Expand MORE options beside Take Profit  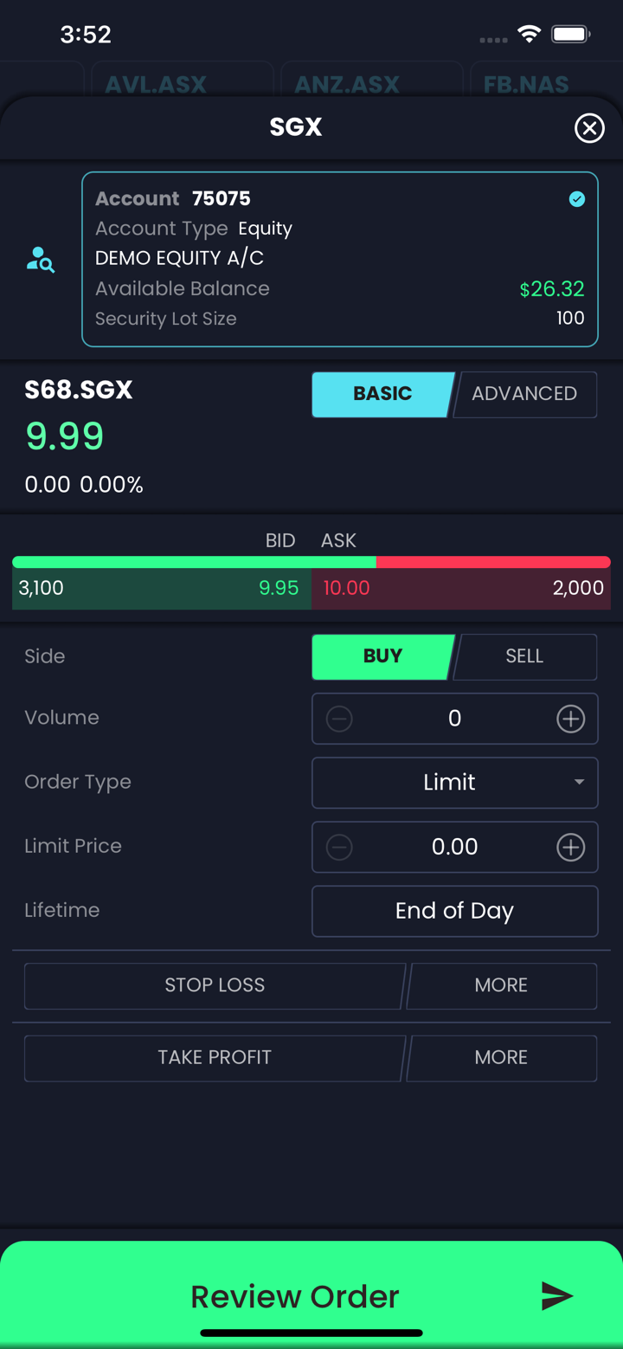501,1058
